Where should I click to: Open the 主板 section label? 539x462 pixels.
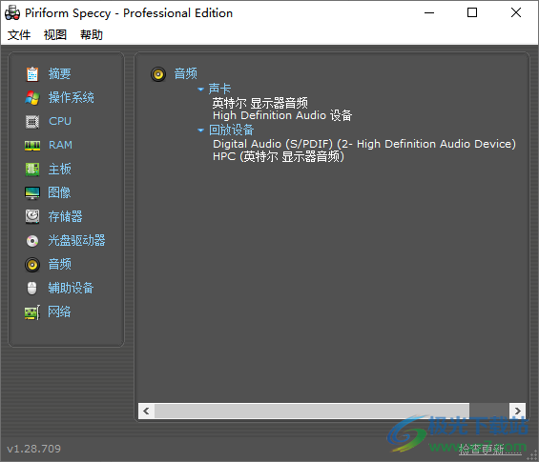pos(59,170)
